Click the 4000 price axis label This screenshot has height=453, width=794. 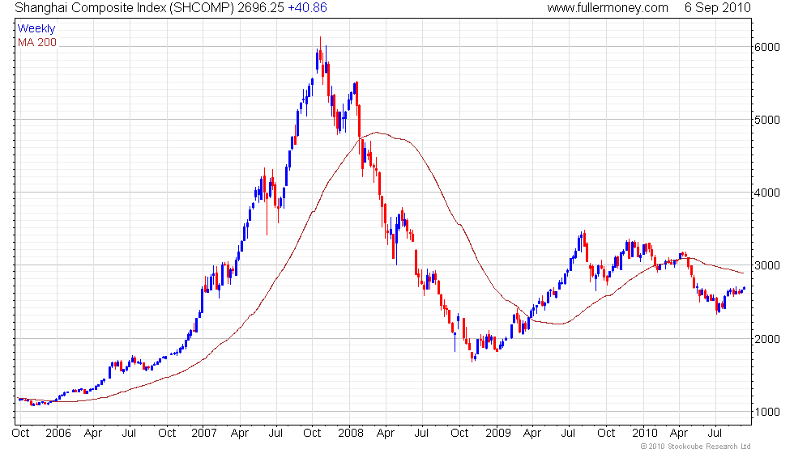pos(767,193)
